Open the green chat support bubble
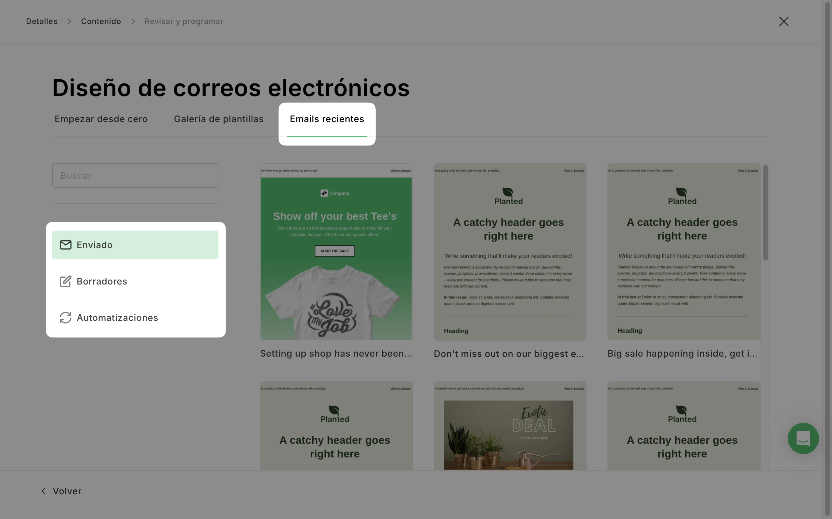The width and height of the screenshot is (832, 519). pos(803,438)
